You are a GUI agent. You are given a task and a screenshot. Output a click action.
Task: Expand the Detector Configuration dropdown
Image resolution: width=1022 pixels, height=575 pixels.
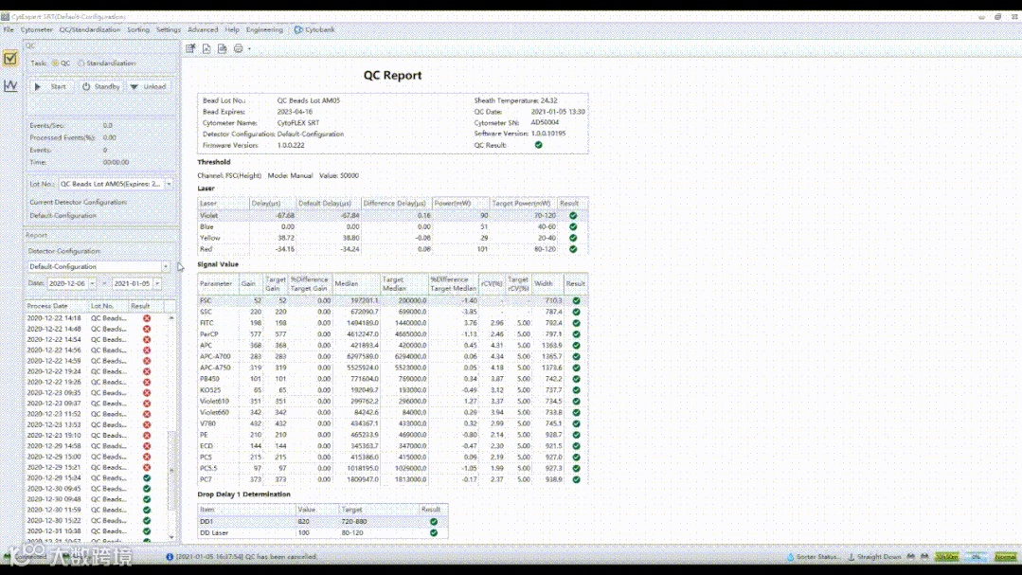coord(166,266)
